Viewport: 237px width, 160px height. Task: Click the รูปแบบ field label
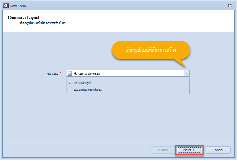[53, 74]
